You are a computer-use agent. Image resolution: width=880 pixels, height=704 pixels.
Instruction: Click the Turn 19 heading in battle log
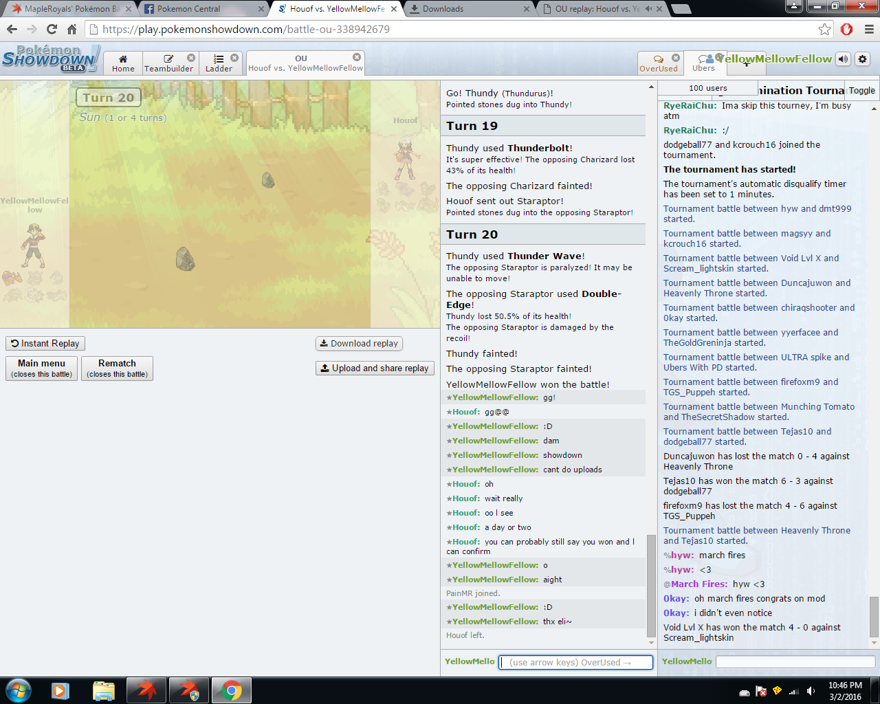pos(472,126)
